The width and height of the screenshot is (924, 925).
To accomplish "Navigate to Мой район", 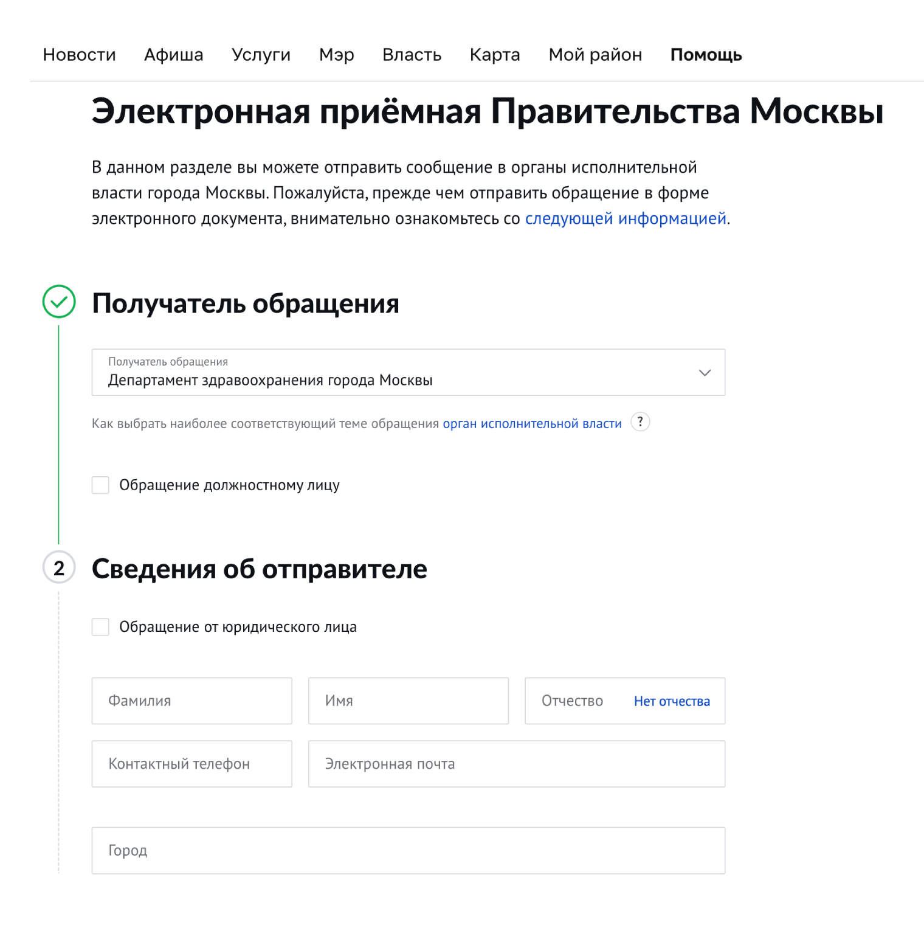I will coord(595,55).
